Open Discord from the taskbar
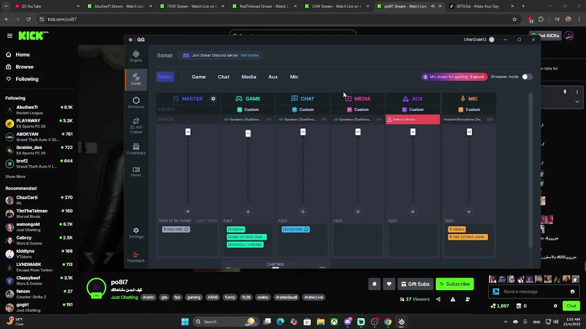This screenshot has width=586, height=329. click(347, 322)
